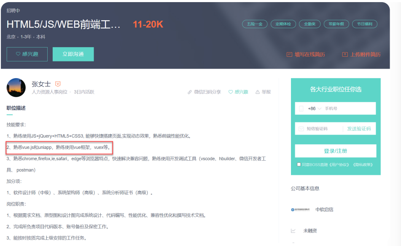
Task: Click the icon beside 填写在线简历
Action: [x=289, y=54]
